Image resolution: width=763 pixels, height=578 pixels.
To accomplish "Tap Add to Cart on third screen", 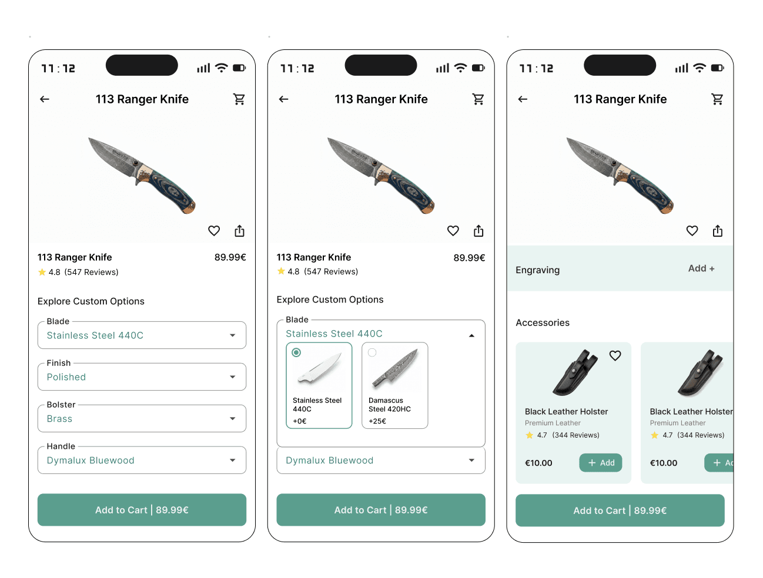I will [620, 510].
